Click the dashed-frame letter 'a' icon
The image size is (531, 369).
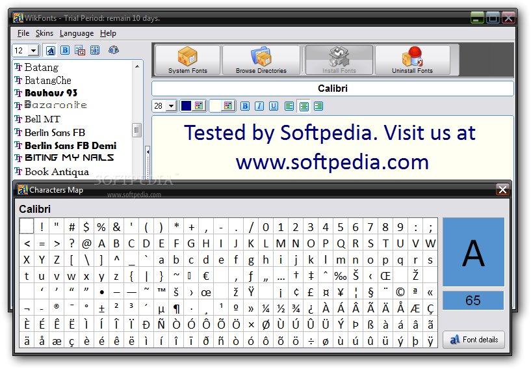pyautogui.click(x=95, y=50)
